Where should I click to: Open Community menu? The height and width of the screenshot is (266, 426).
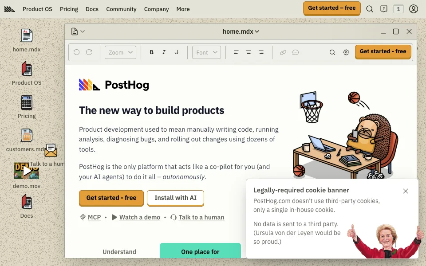[121, 9]
